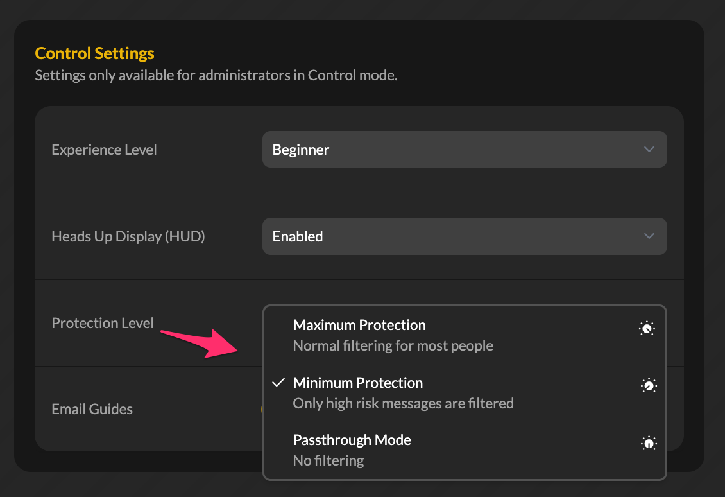Viewport: 725px width, 497px height.
Task: Click the Email Guides label
Action: coord(92,409)
